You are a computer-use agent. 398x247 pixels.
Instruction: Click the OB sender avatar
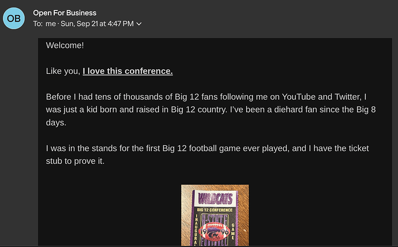[14, 18]
